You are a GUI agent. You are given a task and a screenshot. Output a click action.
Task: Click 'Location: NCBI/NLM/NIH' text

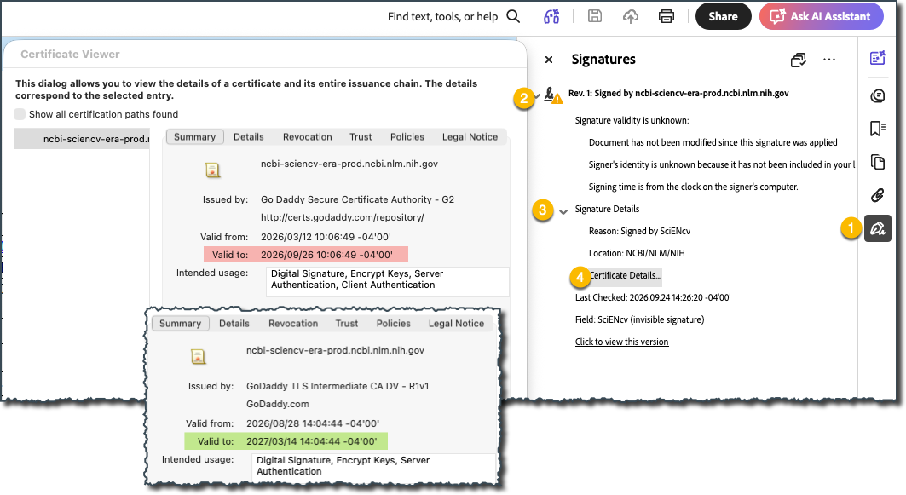[x=637, y=253]
